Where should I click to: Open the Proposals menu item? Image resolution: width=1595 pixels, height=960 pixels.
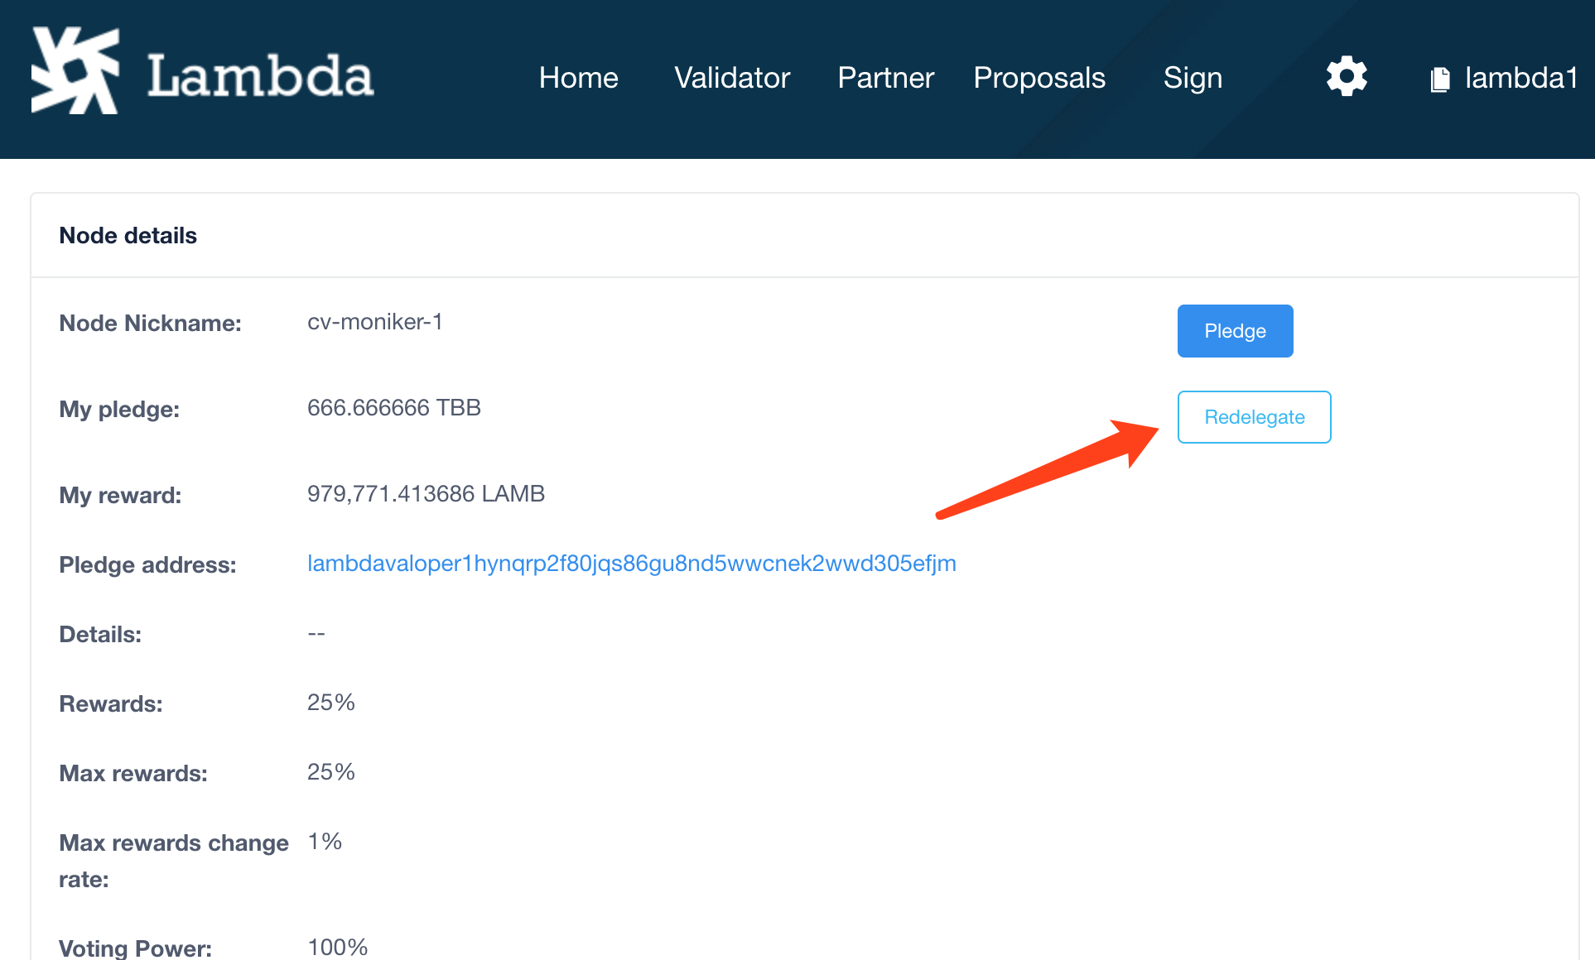point(1039,77)
